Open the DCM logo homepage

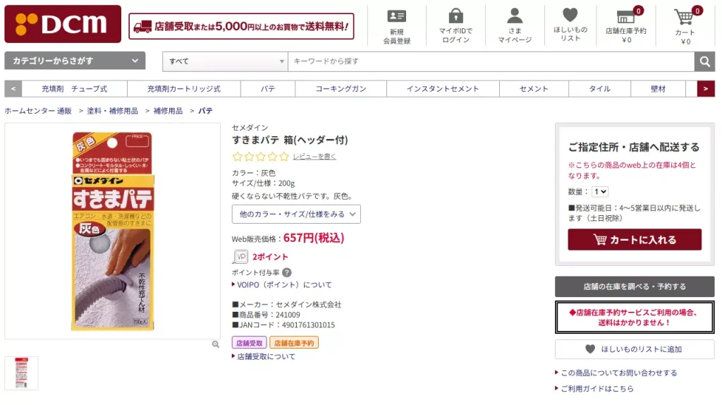63,24
